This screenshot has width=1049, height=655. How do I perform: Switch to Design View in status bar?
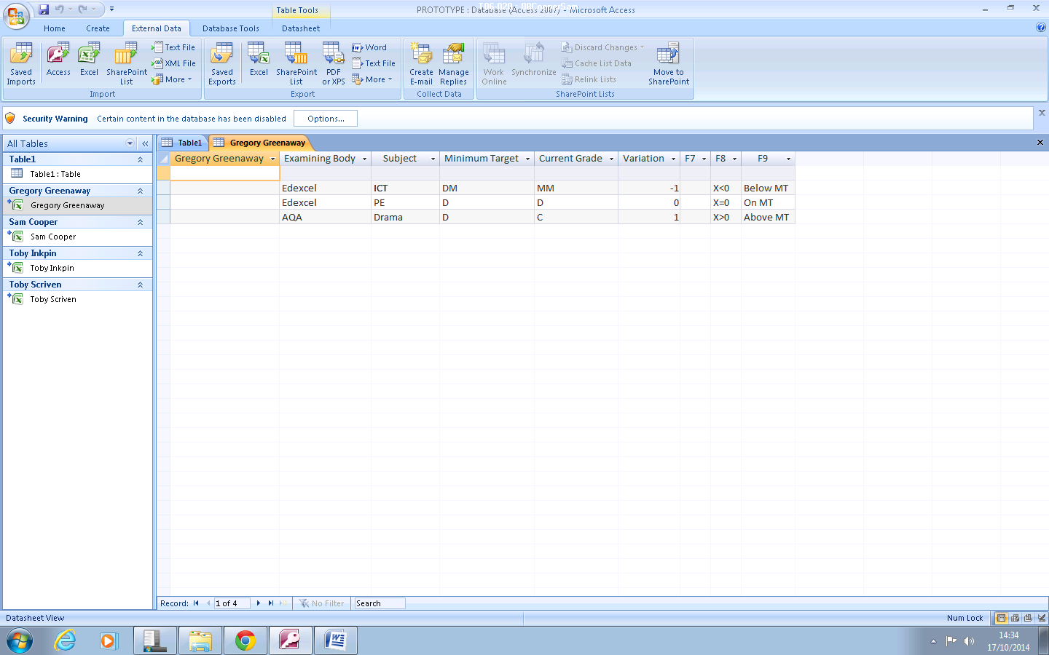[x=1042, y=618]
